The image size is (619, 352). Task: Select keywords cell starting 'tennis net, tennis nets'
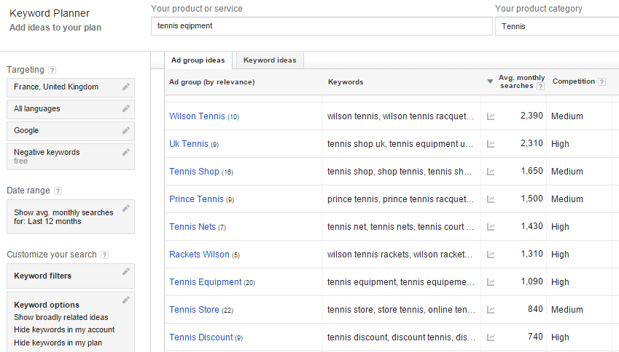click(400, 227)
